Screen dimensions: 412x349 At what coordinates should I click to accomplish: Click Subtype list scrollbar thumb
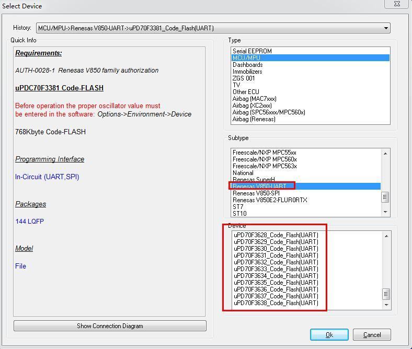coord(385,197)
